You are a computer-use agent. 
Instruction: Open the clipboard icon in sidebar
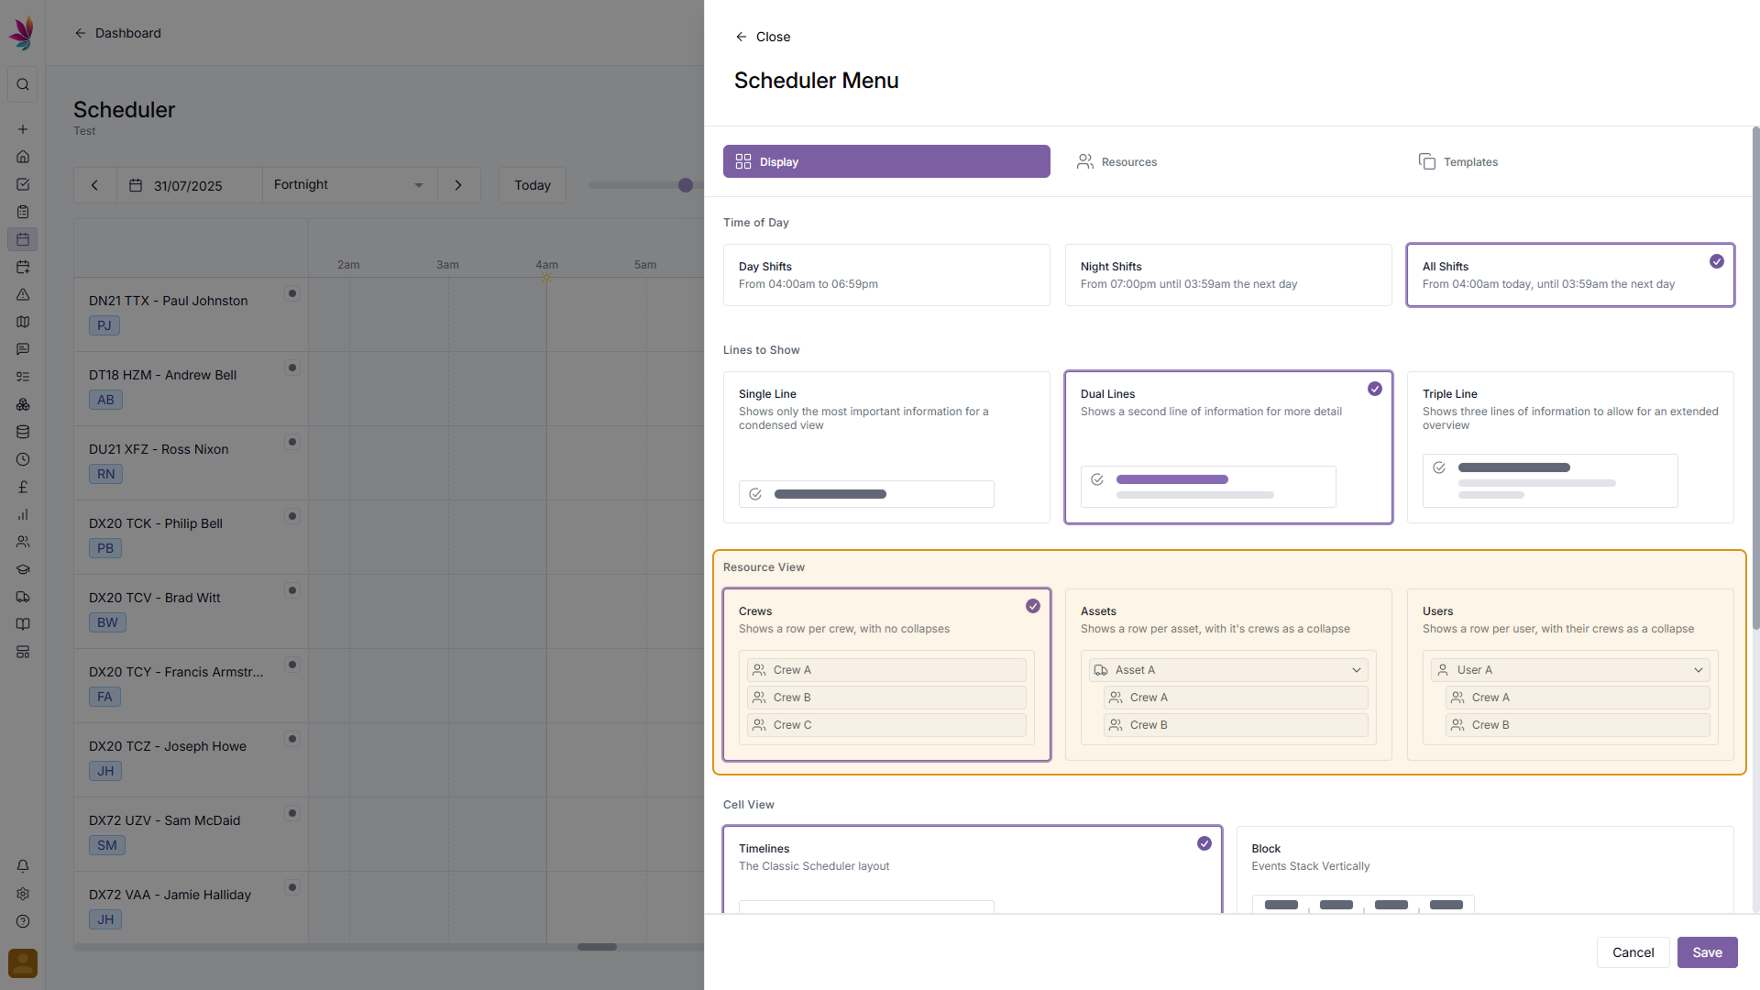(x=23, y=212)
